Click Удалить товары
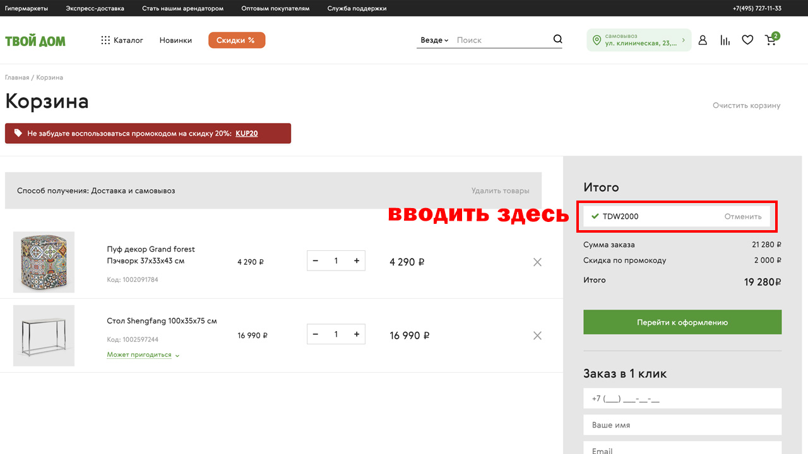The width and height of the screenshot is (808, 454). coord(500,190)
